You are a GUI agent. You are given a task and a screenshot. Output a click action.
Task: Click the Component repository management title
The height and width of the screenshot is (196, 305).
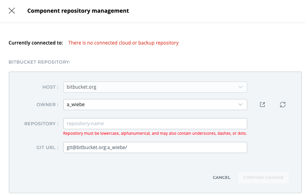point(78,11)
